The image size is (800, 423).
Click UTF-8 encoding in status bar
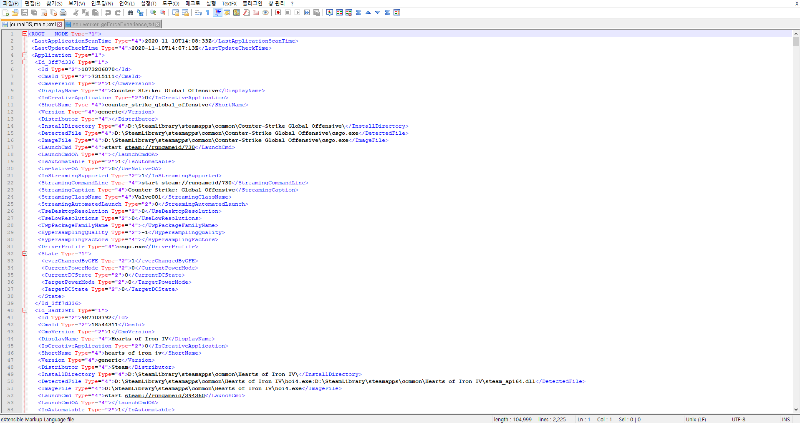[x=739, y=420]
